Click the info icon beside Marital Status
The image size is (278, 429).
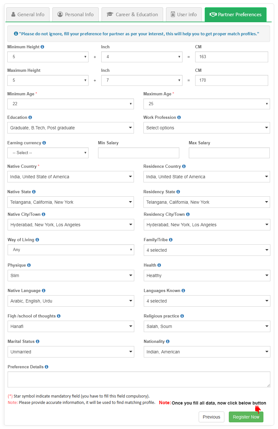click(x=37, y=341)
